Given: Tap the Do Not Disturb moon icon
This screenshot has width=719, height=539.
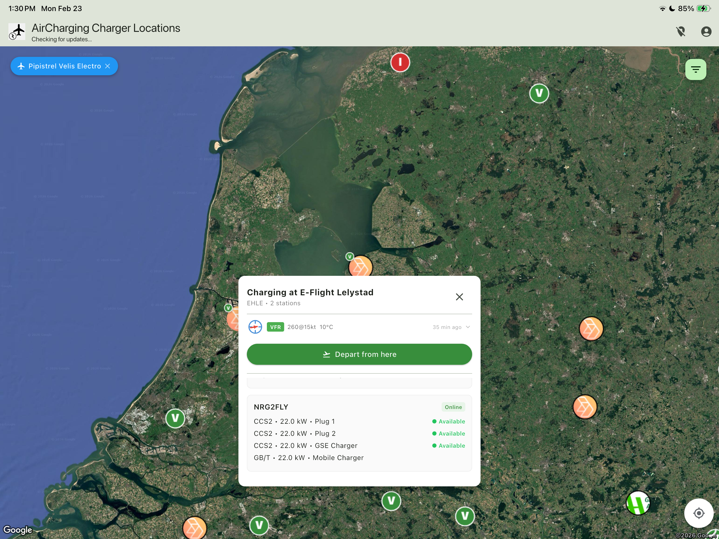Looking at the screenshot, I should (672, 8).
